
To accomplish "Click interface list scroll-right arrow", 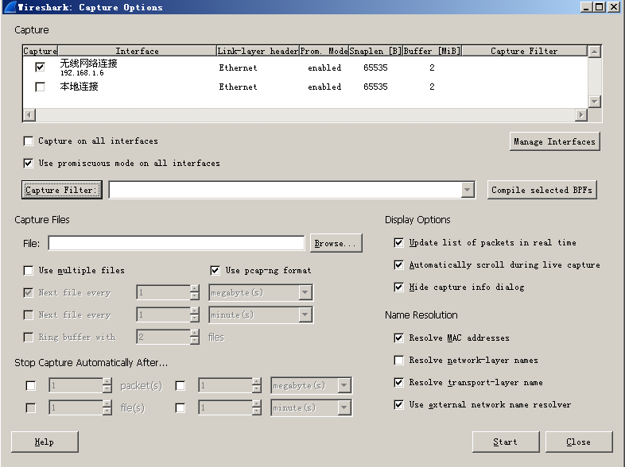I will coord(581,115).
